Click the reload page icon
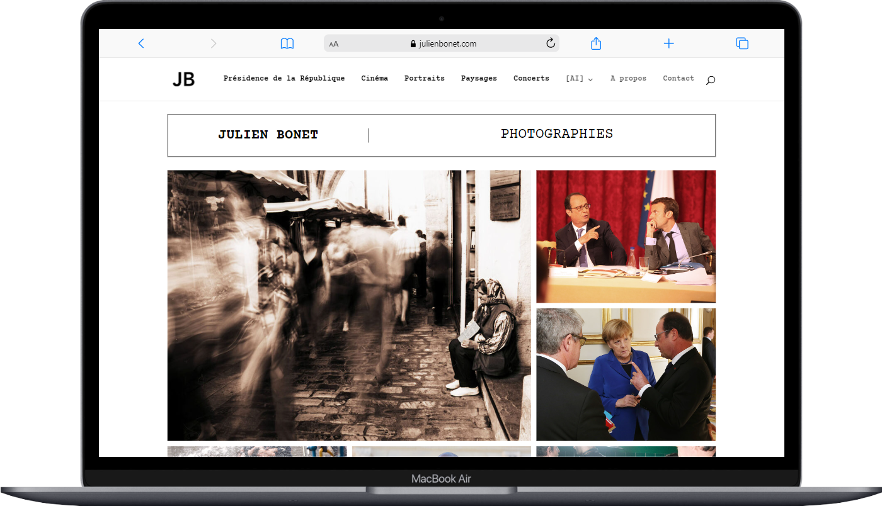Screen dimensions: 882x506 pos(550,43)
